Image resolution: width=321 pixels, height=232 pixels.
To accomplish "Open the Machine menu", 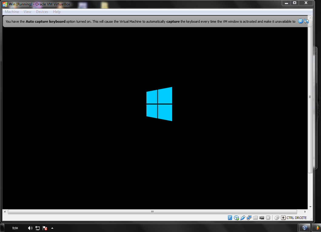I will click(12, 12).
